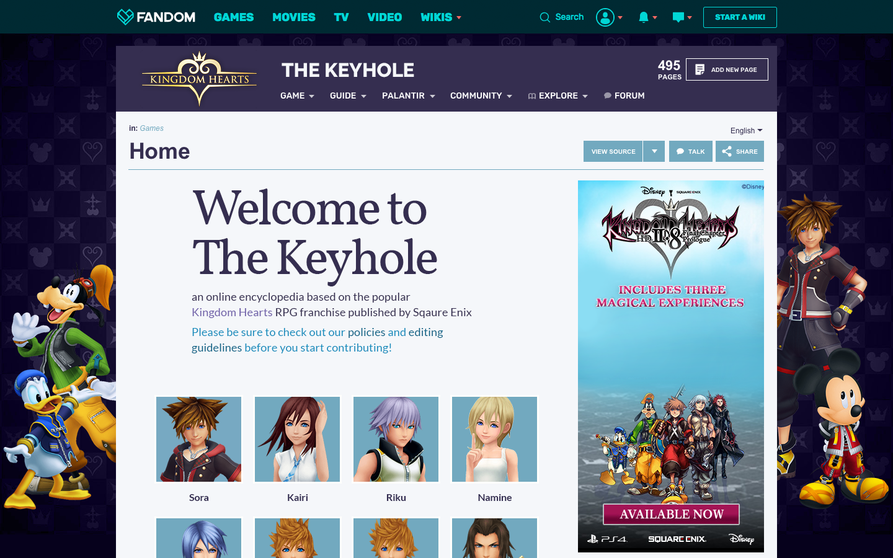Image resolution: width=893 pixels, height=558 pixels.
Task: Follow the Kingdom Hearts link in intro text
Action: click(232, 312)
